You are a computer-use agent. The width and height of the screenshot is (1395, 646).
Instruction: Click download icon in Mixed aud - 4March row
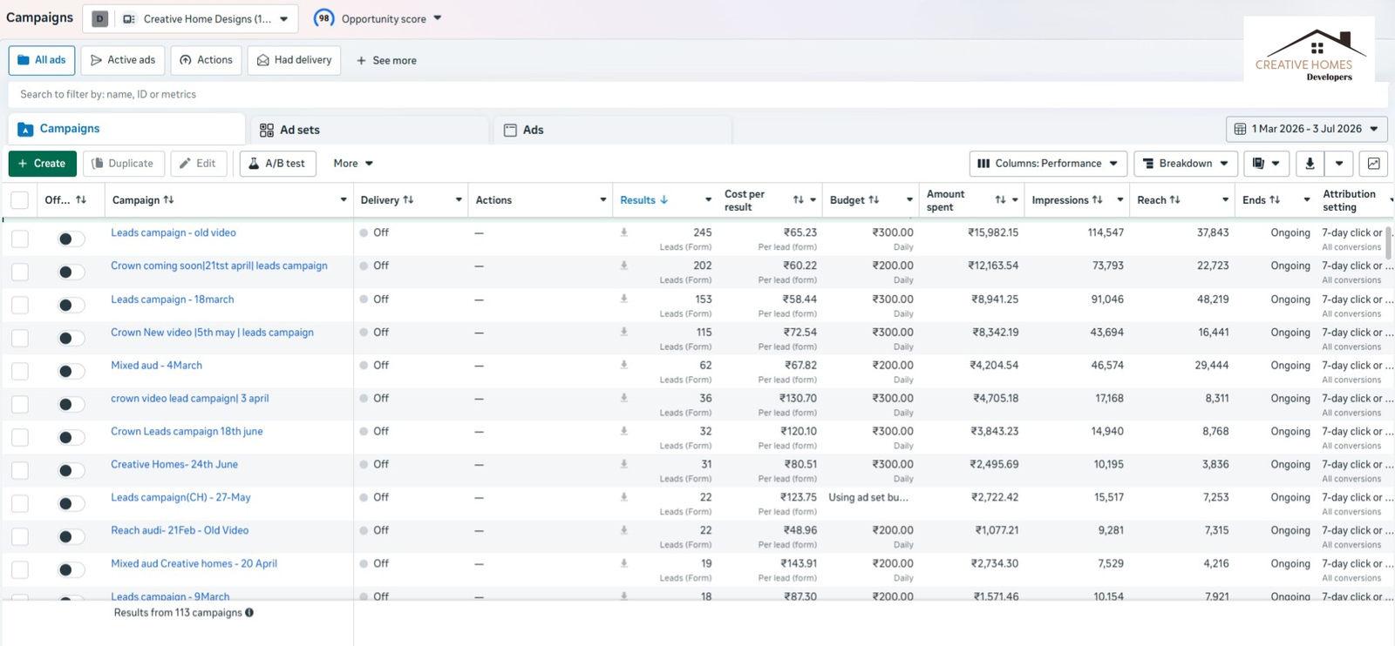click(x=624, y=365)
